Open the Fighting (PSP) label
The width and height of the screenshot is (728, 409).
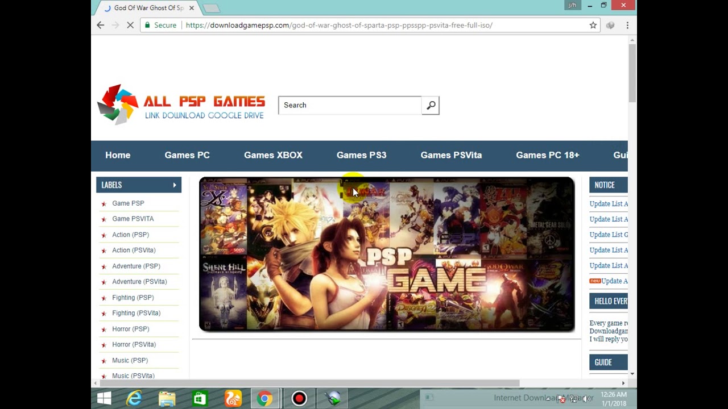[133, 298]
